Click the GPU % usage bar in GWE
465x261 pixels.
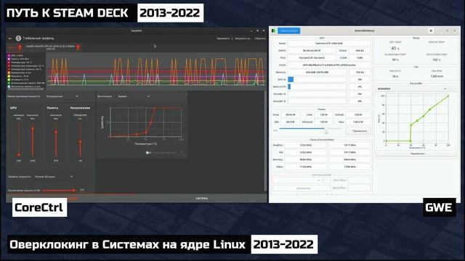point(317,79)
